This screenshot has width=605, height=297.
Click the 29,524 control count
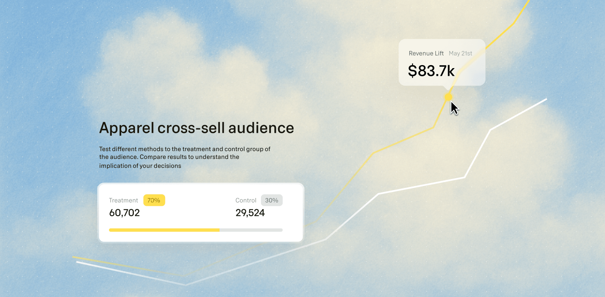[x=250, y=213]
